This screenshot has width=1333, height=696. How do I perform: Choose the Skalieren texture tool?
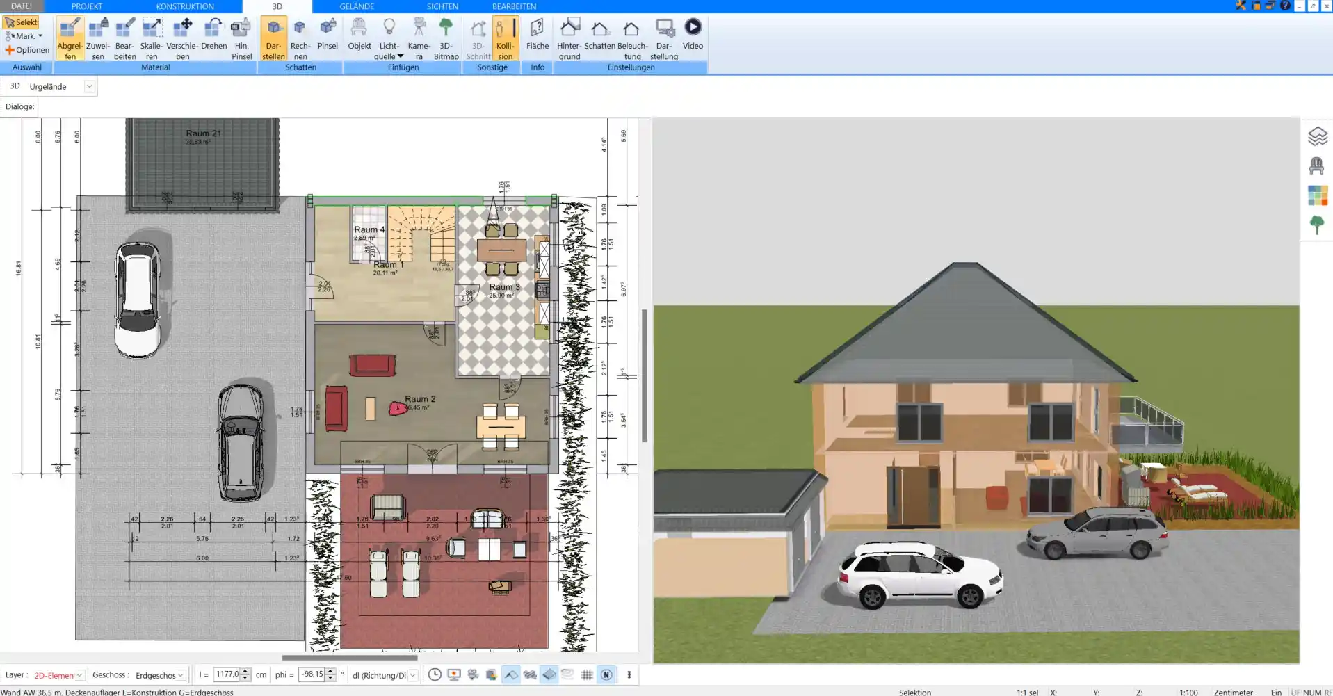[152, 38]
